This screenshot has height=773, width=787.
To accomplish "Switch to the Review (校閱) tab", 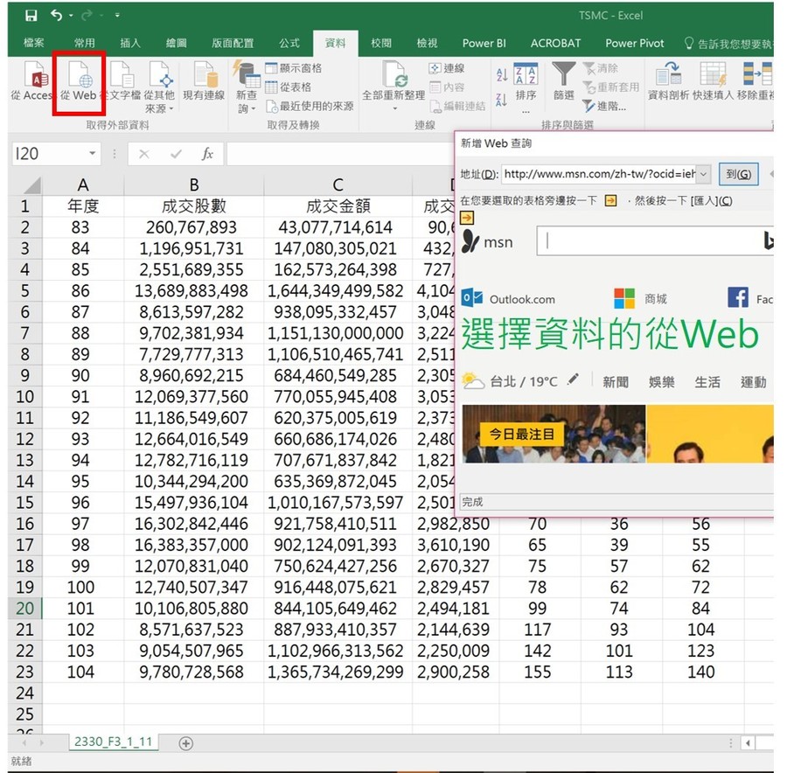I will point(381,43).
